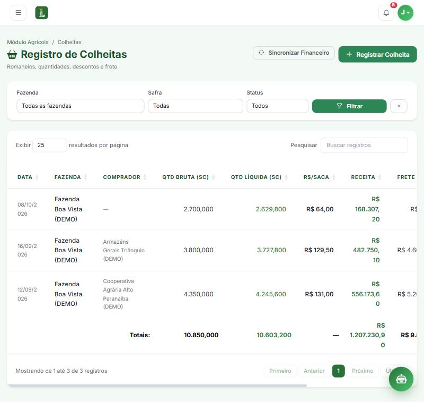424x402 pixels.
Task: Click Sincronizar Financeiro button
Action: coord(294,53)
